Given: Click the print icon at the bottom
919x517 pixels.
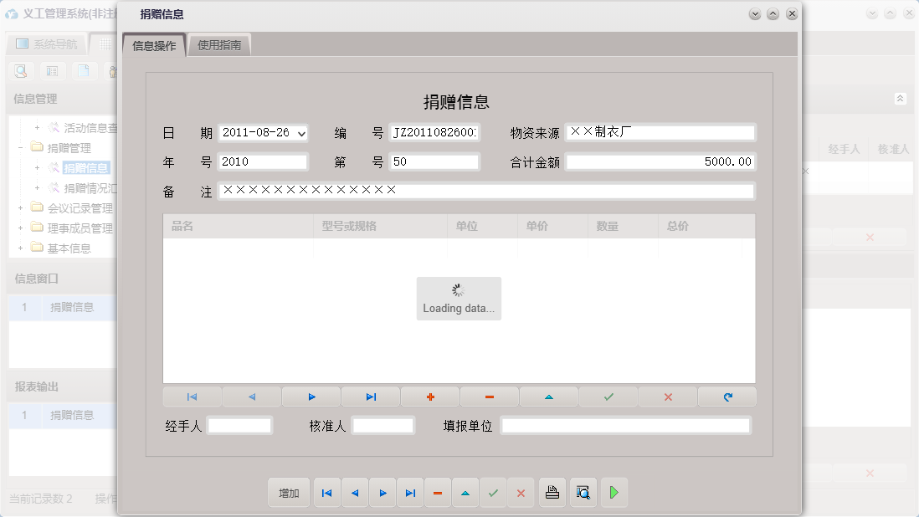Looking at the screenshot, I should pos(552,493).
